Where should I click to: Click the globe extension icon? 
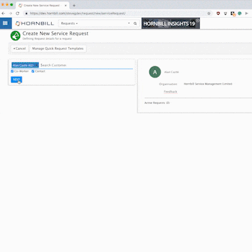239,13
